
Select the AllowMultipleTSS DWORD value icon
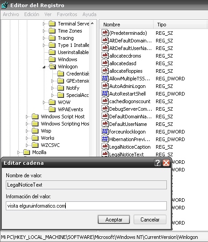[105, 79]
